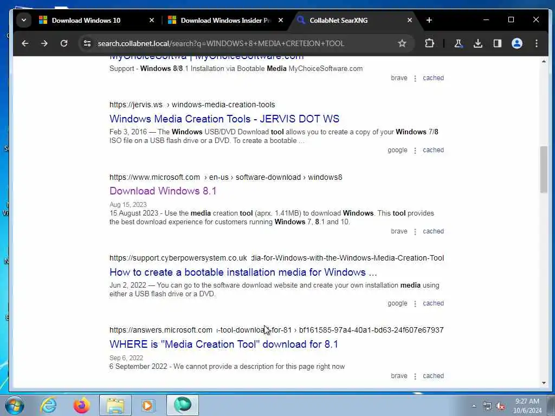Image resolution: width=555 pixels, height=416 pixels.
Task: Select the active browser taskbar button
Action: pyautogui.click(x=182, y=405)
